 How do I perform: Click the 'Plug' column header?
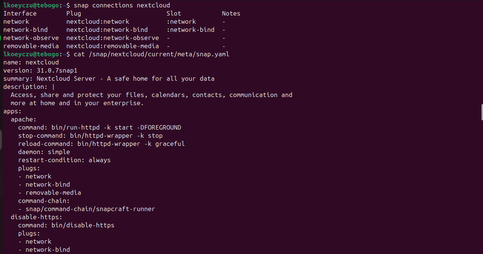click(x=74, y=13)
